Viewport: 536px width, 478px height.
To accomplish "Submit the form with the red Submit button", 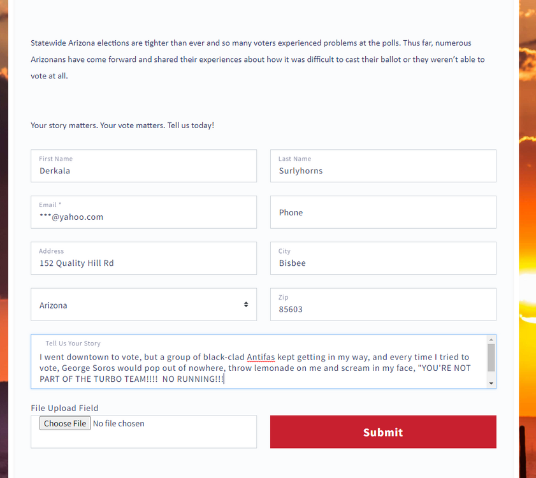I will [383, 432].
